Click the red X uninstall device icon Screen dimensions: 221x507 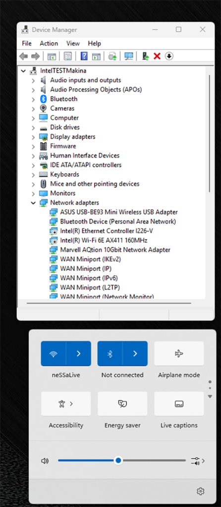pyautogui.click(x=157, y=56)
